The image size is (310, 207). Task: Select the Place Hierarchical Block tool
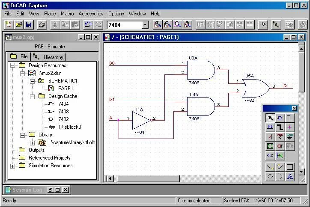[270, 146]
